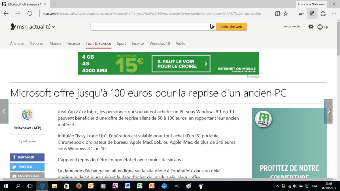Select the Microsoft offre browser tab
The image size is (340, 191).
point(25,4)
